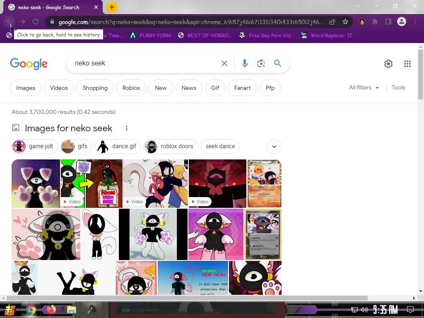This screenshot has height=318, width=424.
Task: Click the browser back arrow
Action: (9, 22)
